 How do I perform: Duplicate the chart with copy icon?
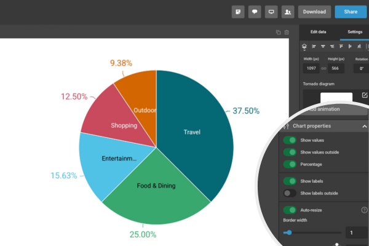click(278, 32)
